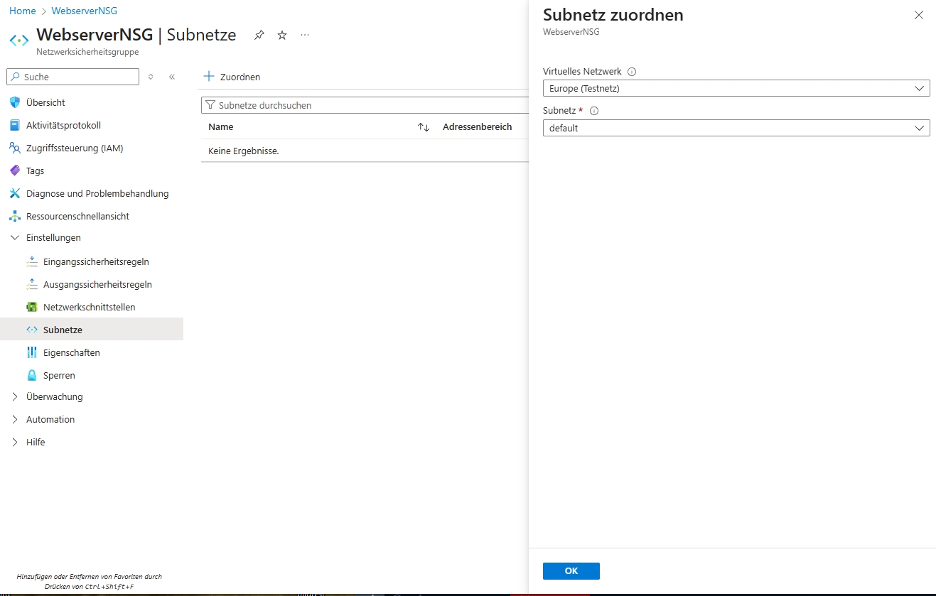Go to Home via breadcrumb link

point(22,11)
